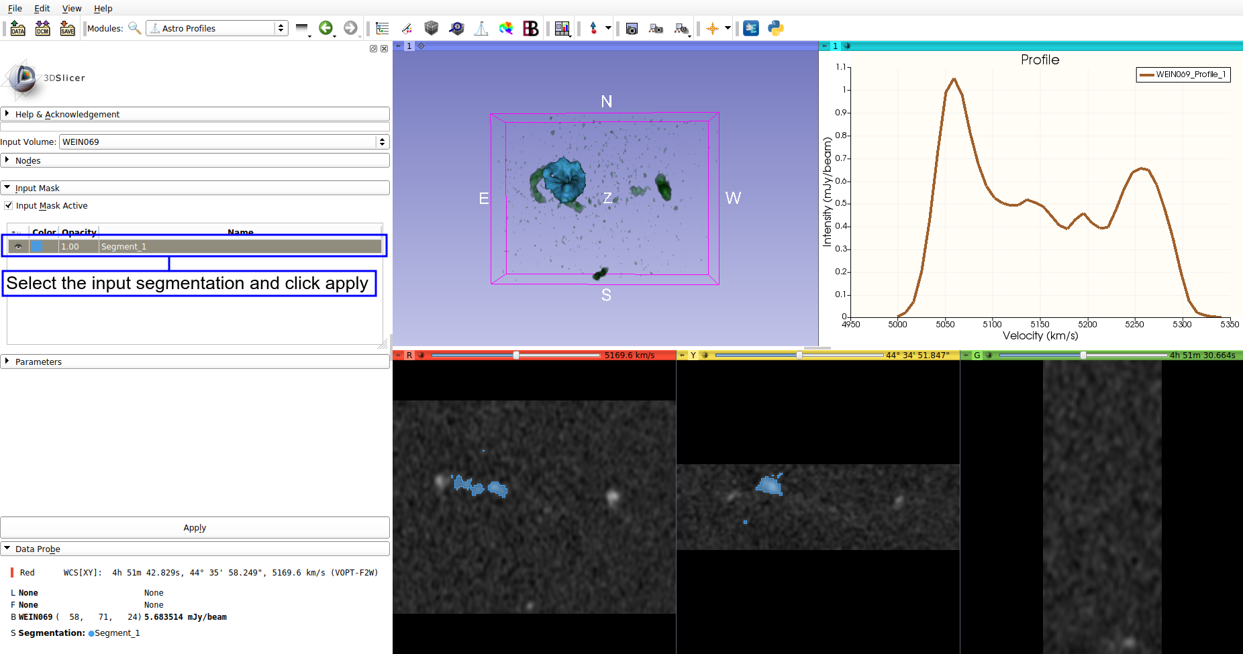This screenshot has height=654, width=1243.
Task: Go to the next module with the gray arrow
Action: pos(350,28)
